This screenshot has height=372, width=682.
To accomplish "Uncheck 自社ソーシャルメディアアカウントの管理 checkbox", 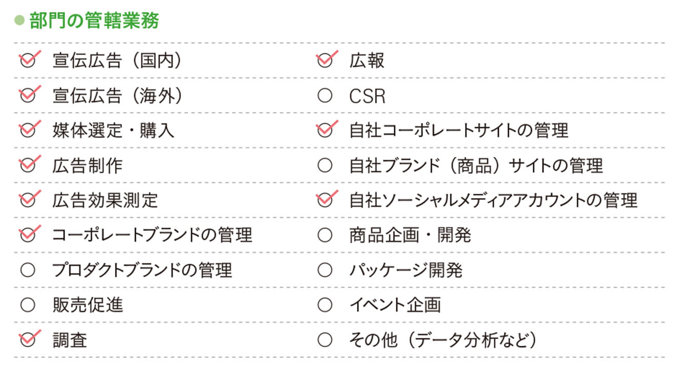I will click(x=325, y=200).
